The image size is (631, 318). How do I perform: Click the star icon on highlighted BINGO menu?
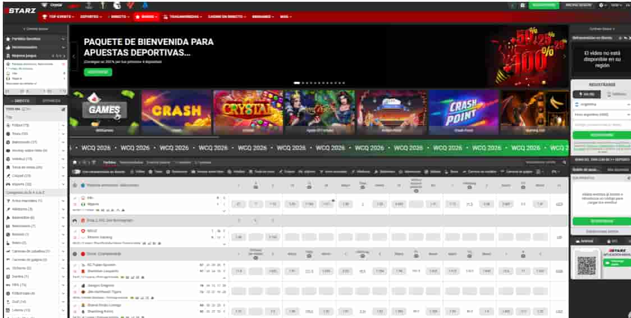pyautogui.click(x=138, y=17)
